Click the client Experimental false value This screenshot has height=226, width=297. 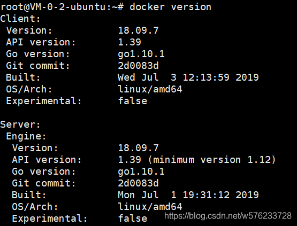[133, 101]
